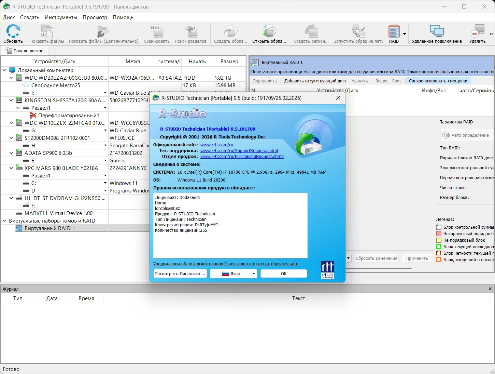Click the toolbar overflow chevron

click(491, 34)
